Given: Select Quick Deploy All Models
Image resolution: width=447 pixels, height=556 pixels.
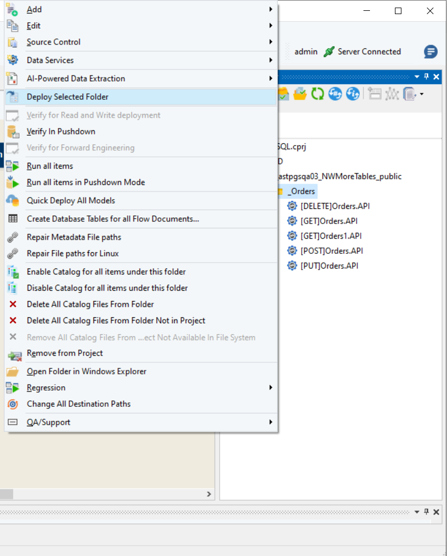Looking at the screenshot, I should click(x=71, y=201).
